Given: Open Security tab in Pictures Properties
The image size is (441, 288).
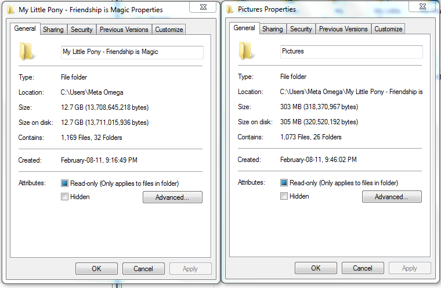Looking at the screenshot, I should tap(301, 29).
